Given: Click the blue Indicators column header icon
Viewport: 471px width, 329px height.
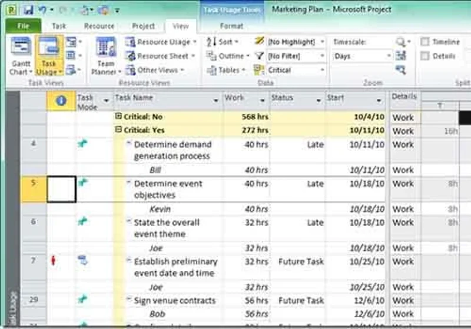Looking at the screenshot, I should click(x=61, y=101).
